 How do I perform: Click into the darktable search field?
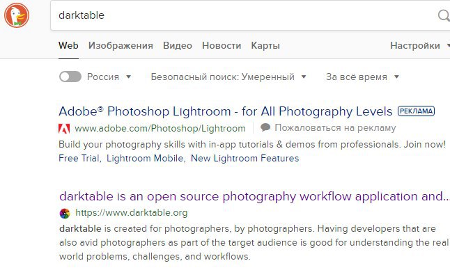tap(244, 15)
